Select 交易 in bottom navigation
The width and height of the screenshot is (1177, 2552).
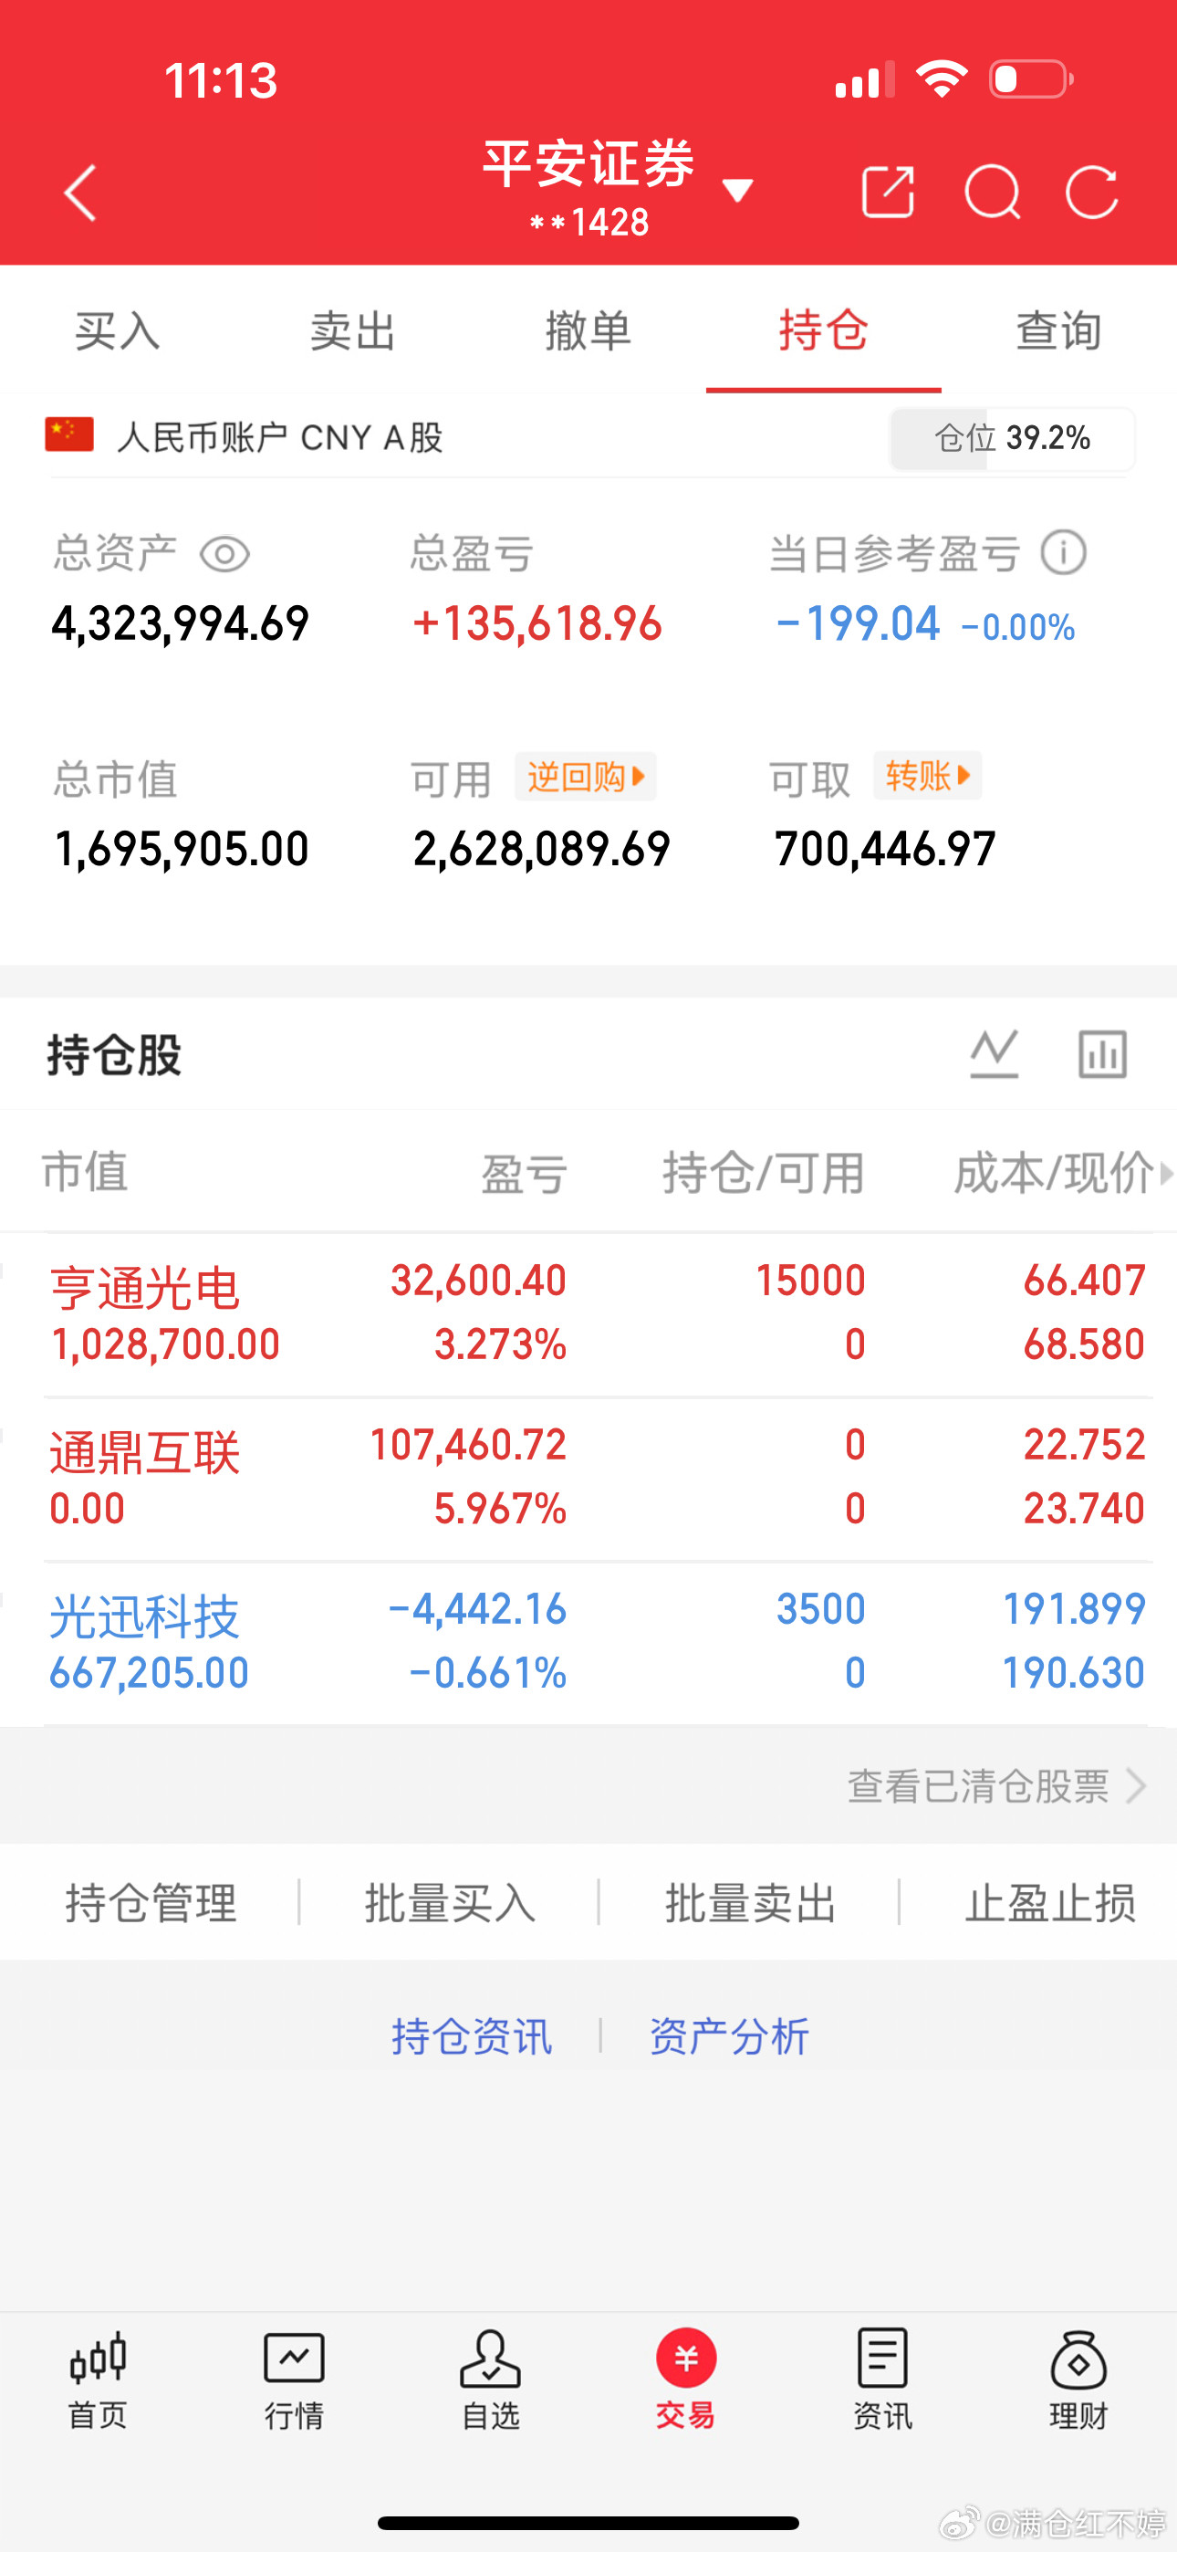point(685,2380)
